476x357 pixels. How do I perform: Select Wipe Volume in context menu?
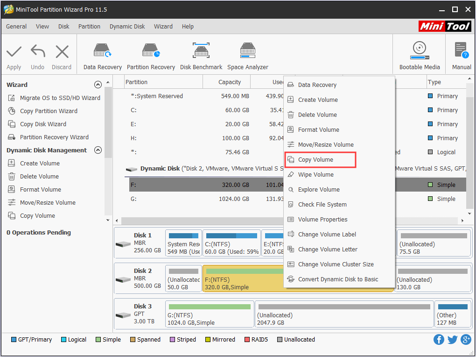click(339, 175)
